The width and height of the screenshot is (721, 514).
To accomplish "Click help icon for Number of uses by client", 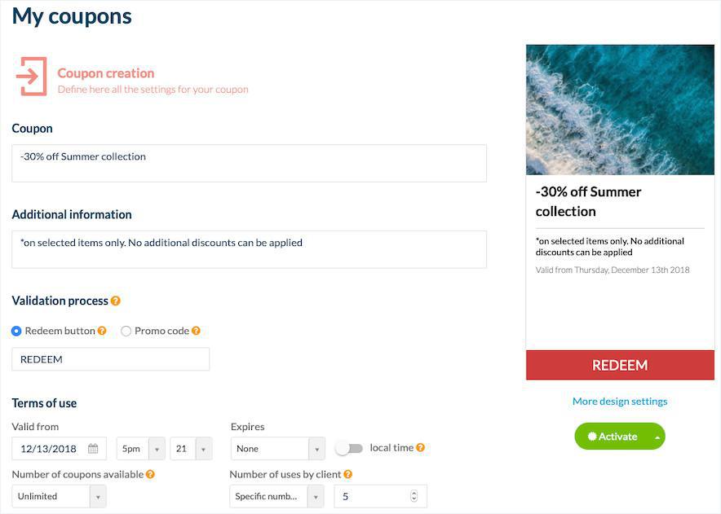I will click(347, 474).
